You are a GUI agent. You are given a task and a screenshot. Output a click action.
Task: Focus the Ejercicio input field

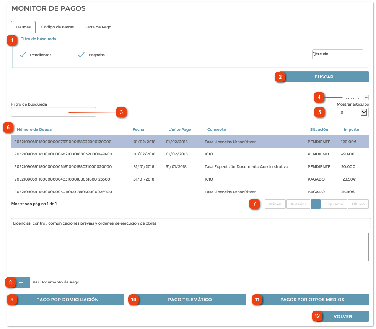tap(337, 54)
